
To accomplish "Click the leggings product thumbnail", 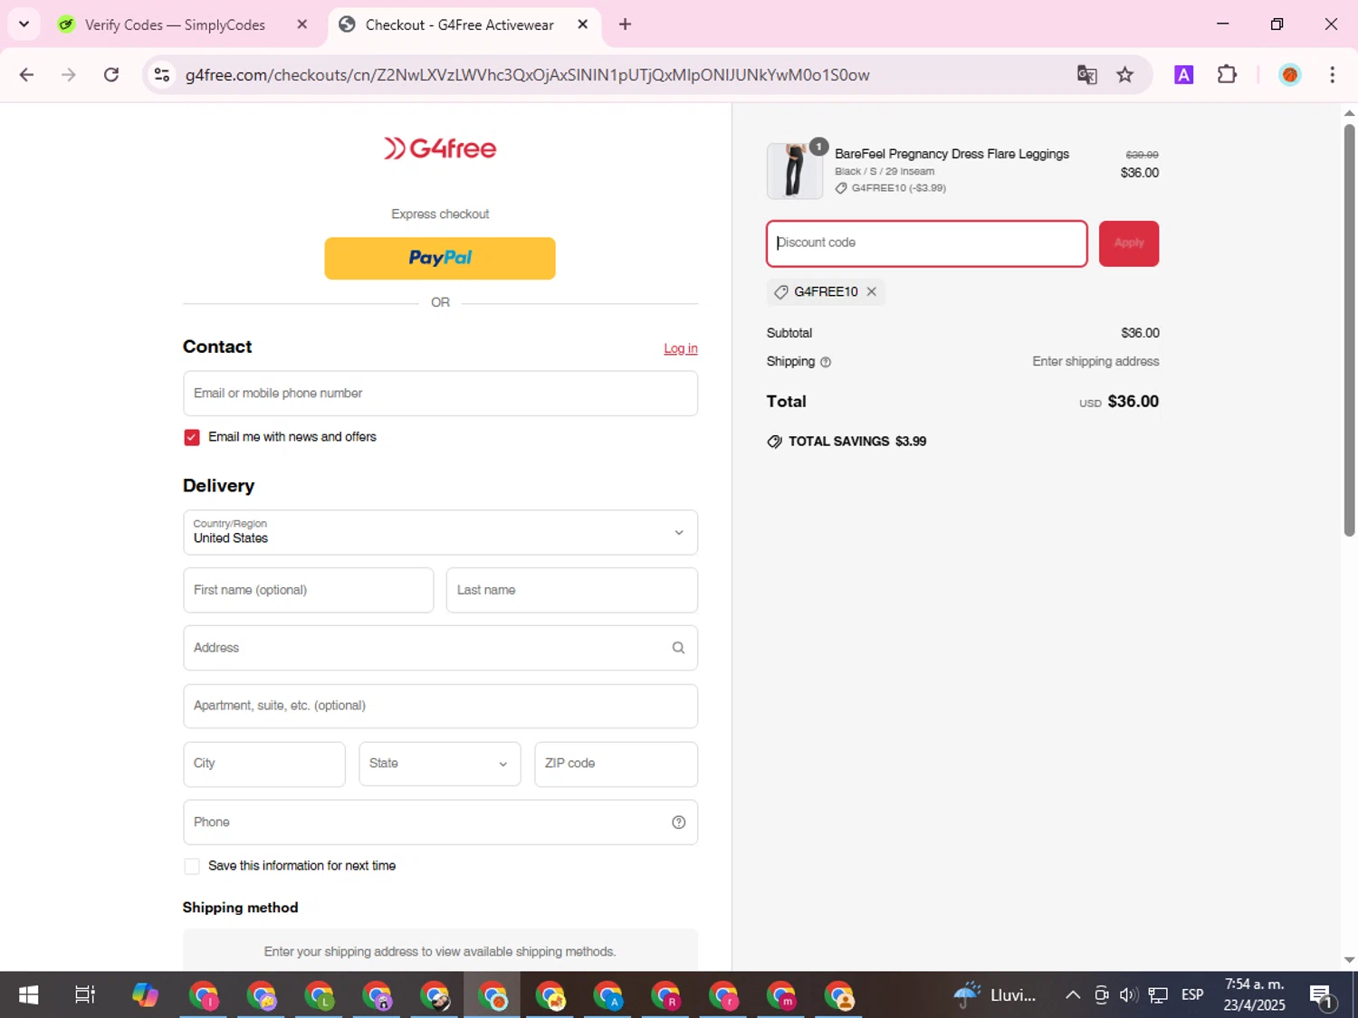I will (795, 170).
